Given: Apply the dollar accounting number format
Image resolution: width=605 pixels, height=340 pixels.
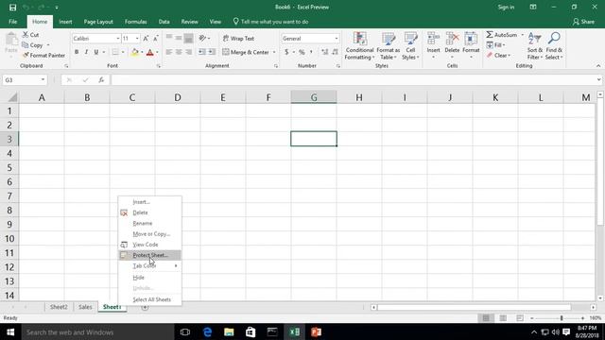Looking at the screenshot, I should click(286, 52).
